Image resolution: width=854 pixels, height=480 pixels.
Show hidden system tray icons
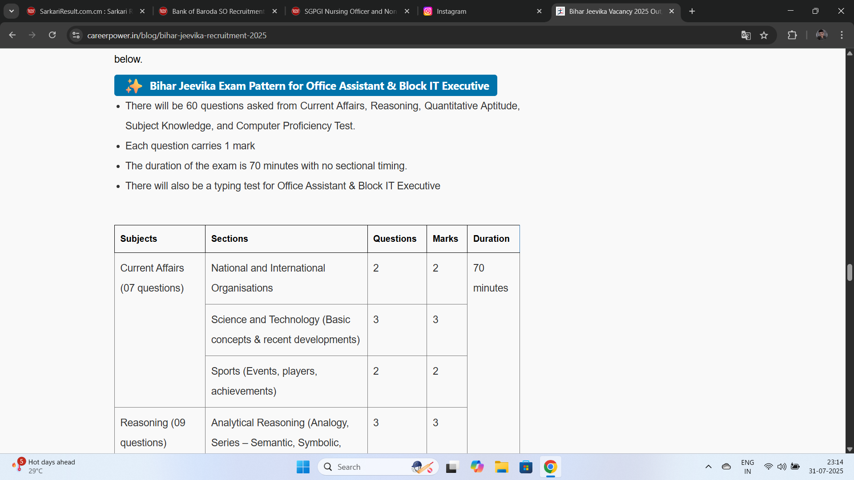(x=709, y=467)
